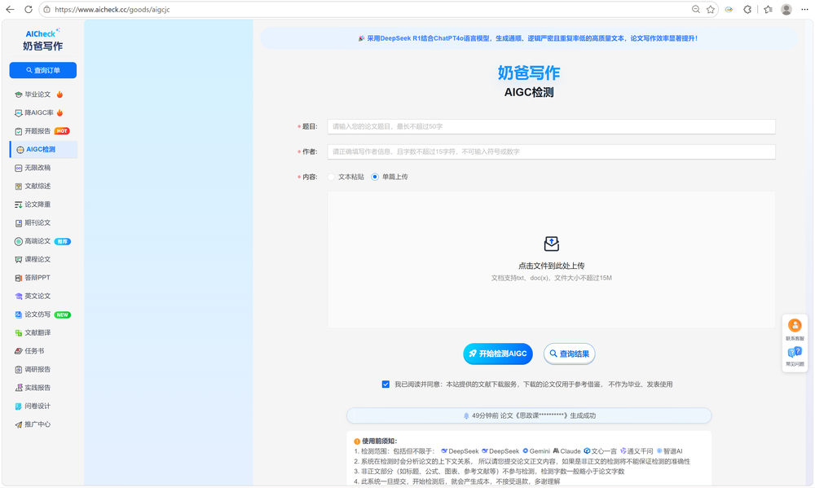Open browser settings three-dot menu
The width and height of the screenshot is (815, 488).
click(804, 9)
